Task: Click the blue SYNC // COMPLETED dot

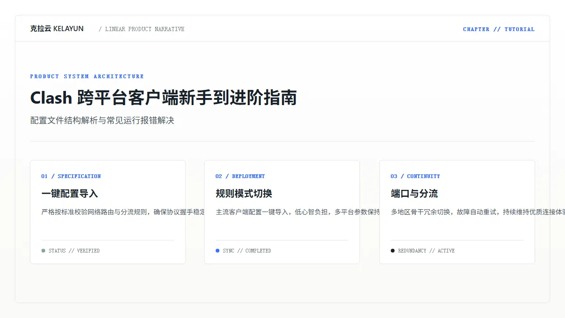Action: click(218, 251)
